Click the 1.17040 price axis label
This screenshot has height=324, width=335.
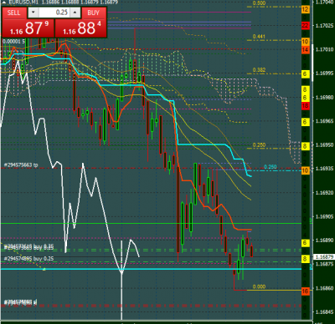coord(324,3)
